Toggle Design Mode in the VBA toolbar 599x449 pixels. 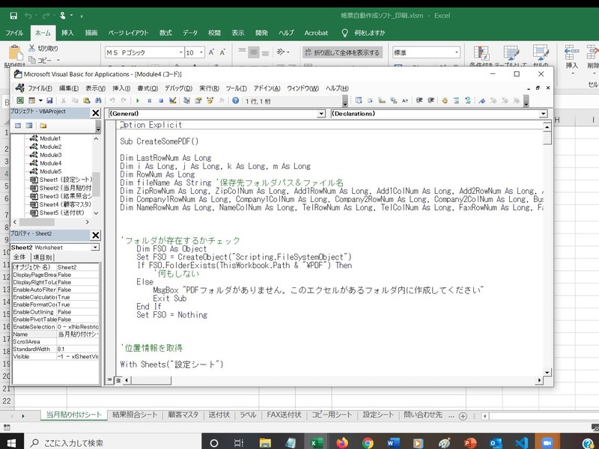[171, 100]
